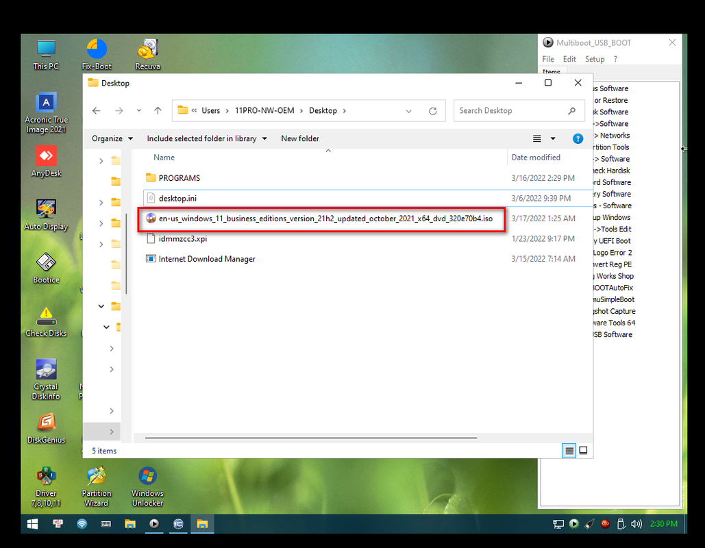Expand the first navigation tree folder
The height and width of the screenshot is (548, 705).
(101, 161)
